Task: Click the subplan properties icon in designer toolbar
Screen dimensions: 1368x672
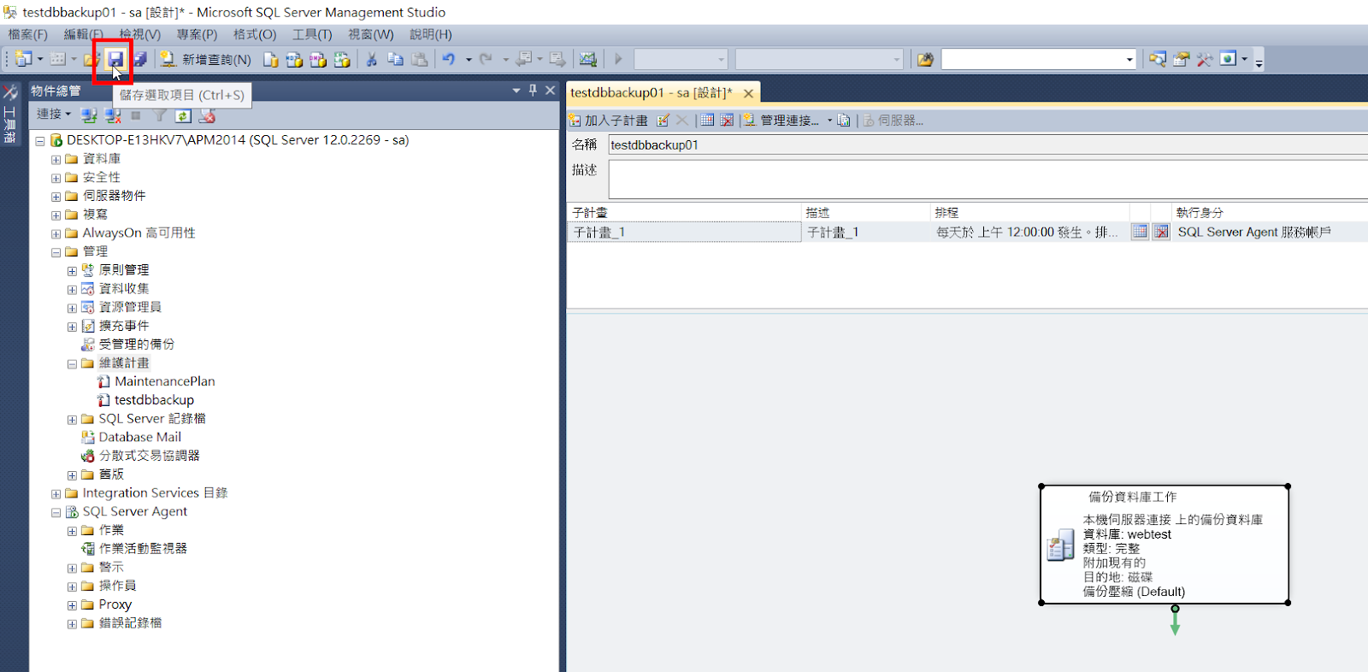Action: [x=663, y=121]
